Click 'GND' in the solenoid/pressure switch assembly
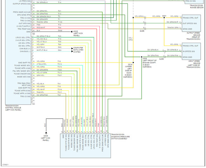 pos(63,136)
